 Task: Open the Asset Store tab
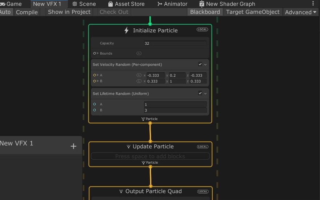127,4
